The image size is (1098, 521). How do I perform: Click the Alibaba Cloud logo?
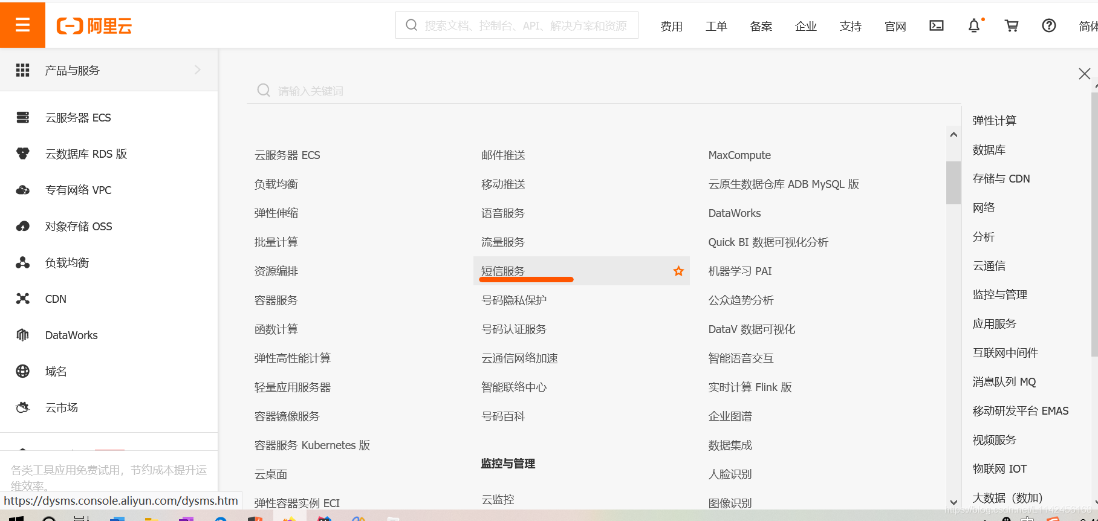coord(94,26)
